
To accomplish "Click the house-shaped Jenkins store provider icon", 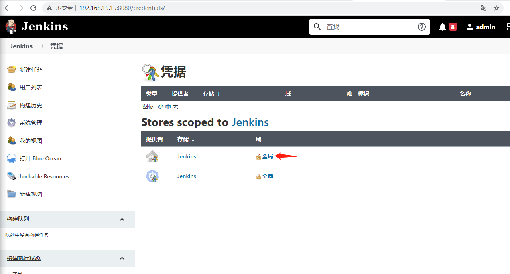I will point(152,156).
